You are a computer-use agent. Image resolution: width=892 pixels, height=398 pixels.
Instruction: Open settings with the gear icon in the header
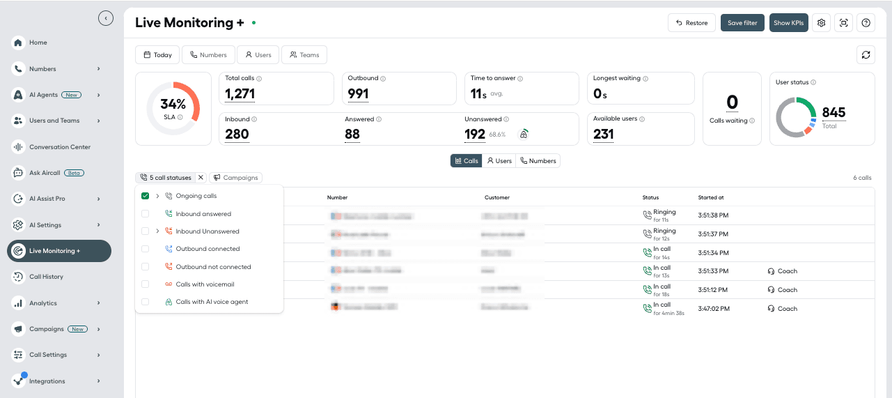point(822,23)
